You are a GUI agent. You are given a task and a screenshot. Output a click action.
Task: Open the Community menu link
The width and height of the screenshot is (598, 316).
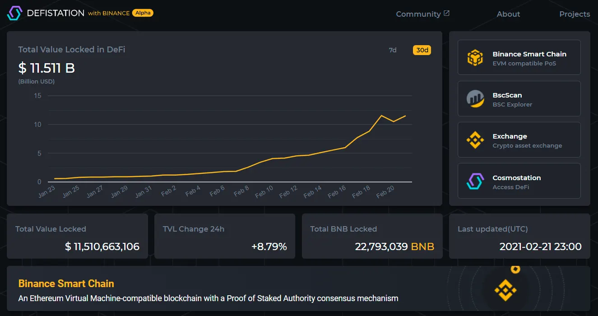coord(418,14)
